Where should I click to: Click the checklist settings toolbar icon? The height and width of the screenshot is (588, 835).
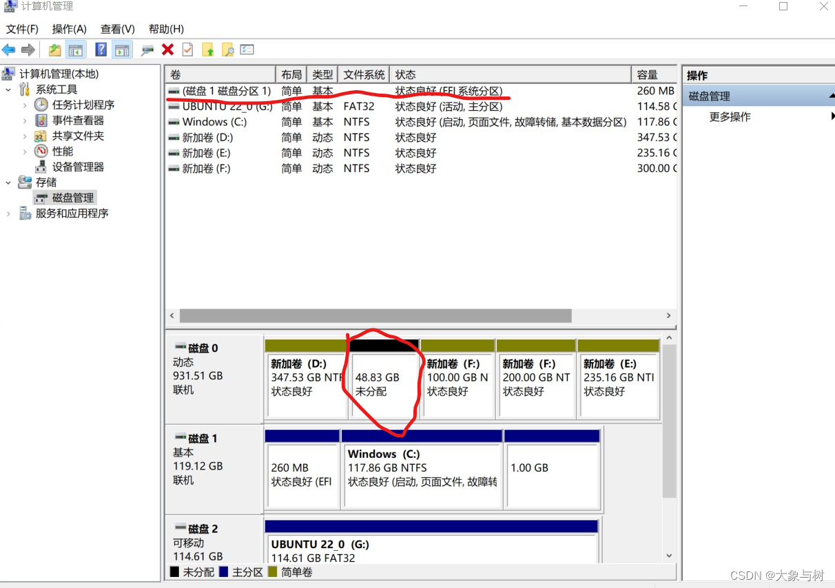coord(247,50)
